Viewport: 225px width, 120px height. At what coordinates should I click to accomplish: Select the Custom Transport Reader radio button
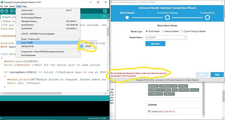(182, 31)
